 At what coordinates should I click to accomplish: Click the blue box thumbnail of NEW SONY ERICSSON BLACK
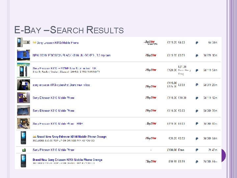pyautogui.click(x=23, y=55)
